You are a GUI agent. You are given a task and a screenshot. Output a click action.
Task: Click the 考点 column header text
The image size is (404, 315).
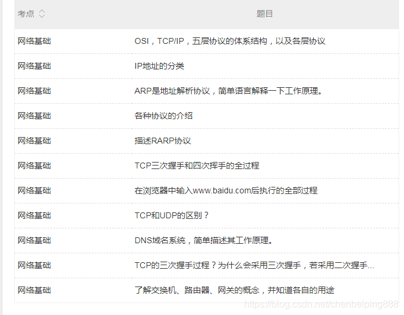click(26, 14)
